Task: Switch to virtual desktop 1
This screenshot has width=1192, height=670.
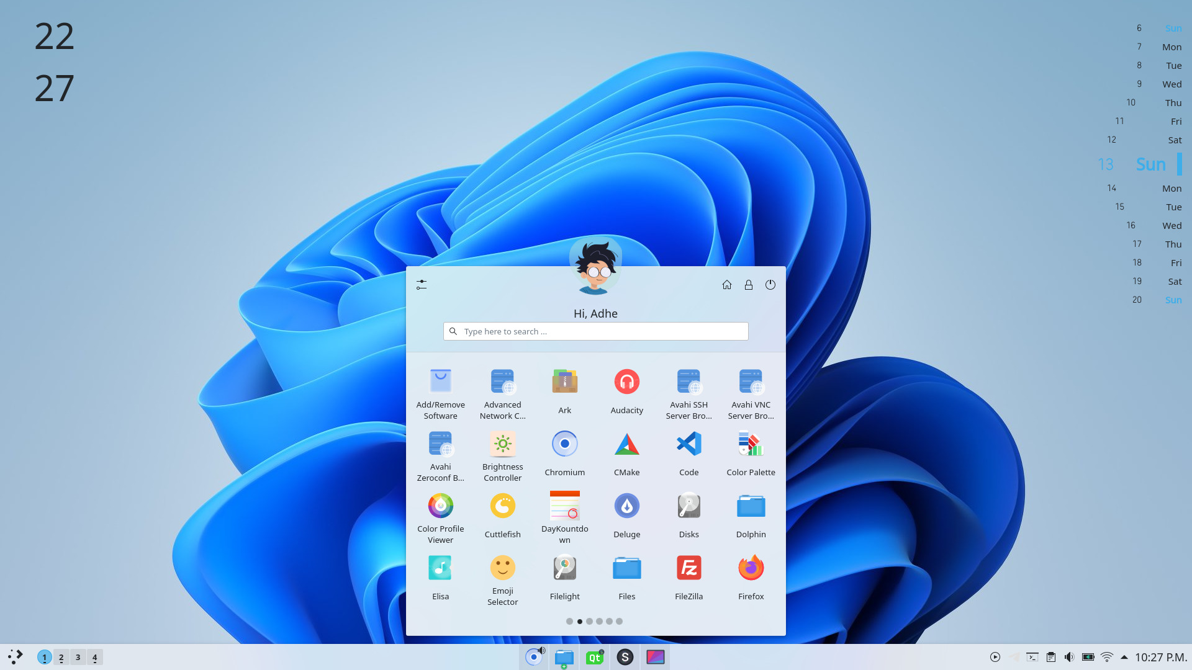Action: tap(44, 657)
